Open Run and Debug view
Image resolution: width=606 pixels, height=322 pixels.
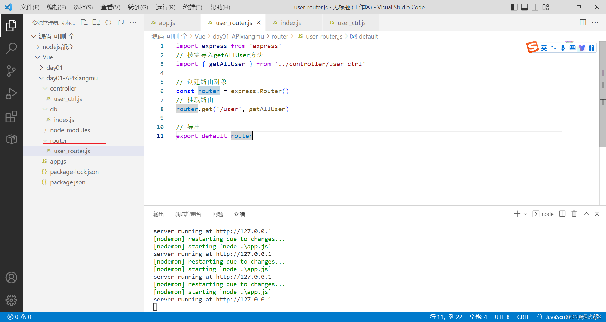point(11,94)
